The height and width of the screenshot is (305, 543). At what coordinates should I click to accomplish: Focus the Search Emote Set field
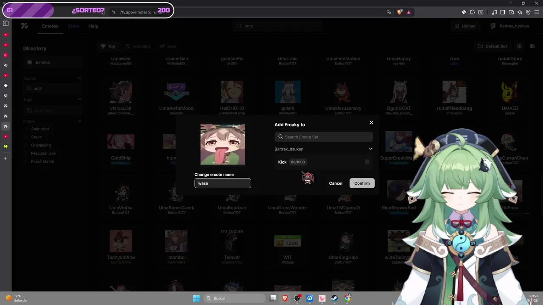click(x=324, y=137)
